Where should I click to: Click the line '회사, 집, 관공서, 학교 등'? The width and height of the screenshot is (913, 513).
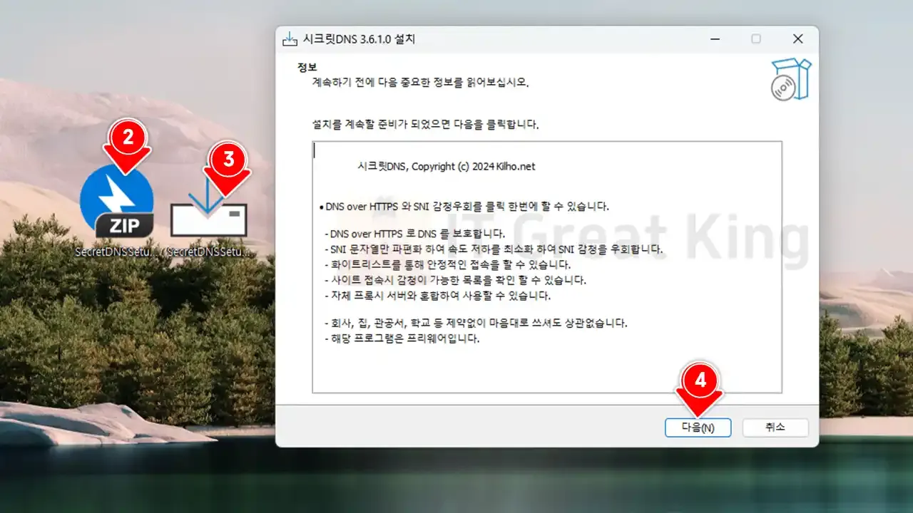[x=476, y=323]
